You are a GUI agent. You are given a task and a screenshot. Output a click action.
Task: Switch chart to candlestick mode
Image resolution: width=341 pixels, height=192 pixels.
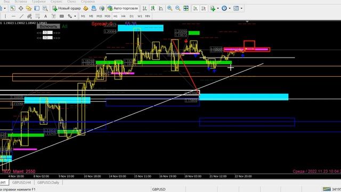click(153, 9)
